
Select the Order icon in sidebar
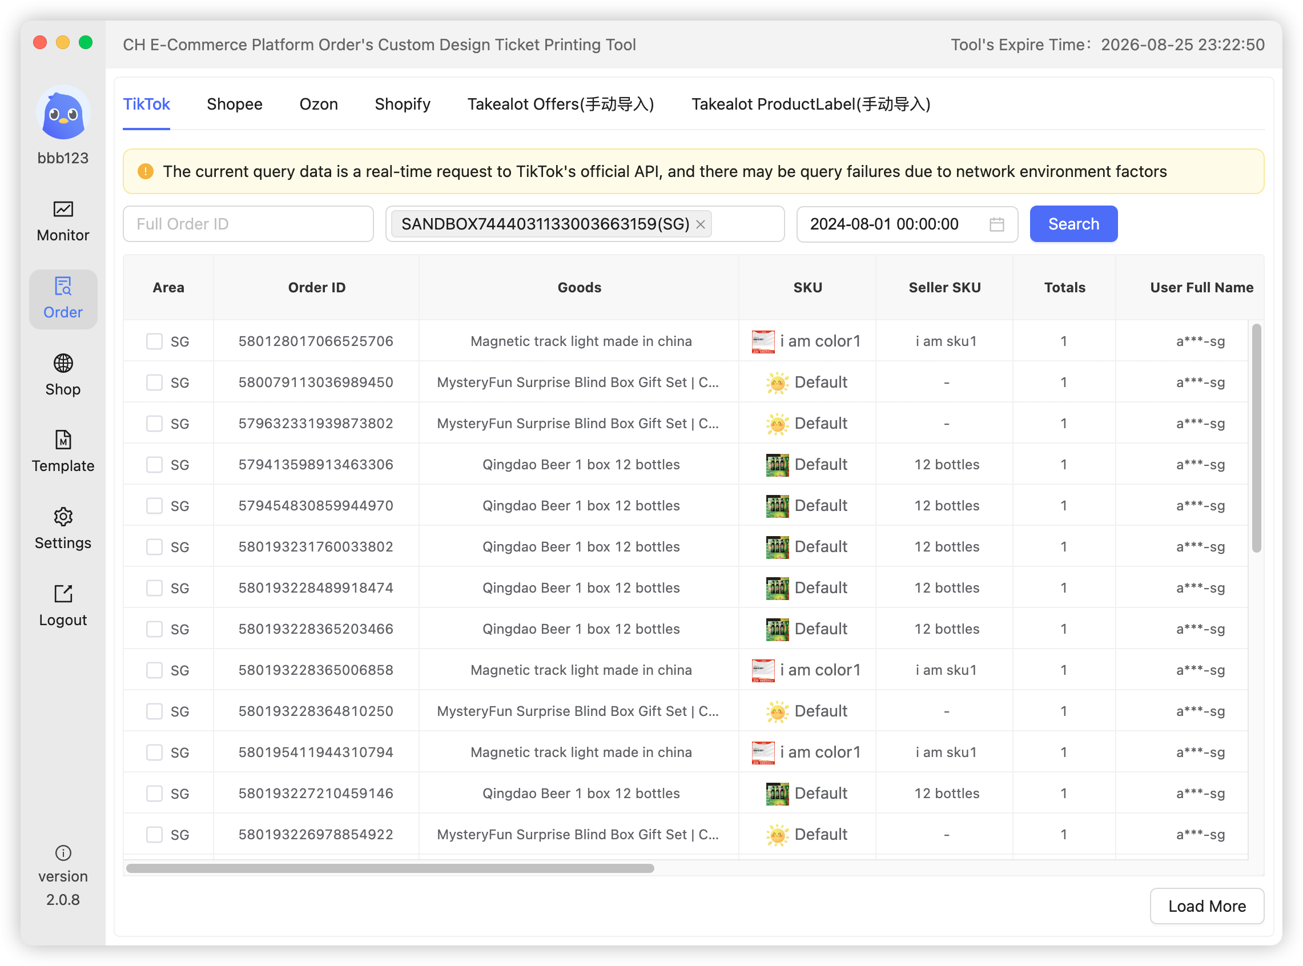pos(63,287)
